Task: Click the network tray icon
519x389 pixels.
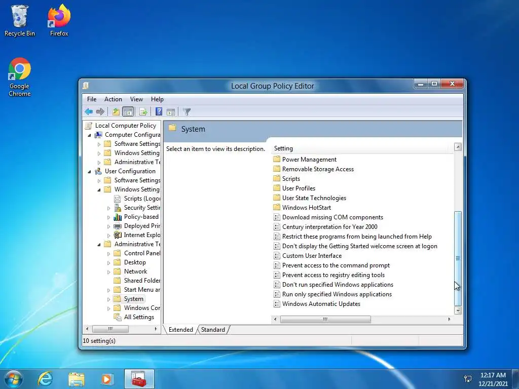Action: pyautogui.click(x=468, y=379)
